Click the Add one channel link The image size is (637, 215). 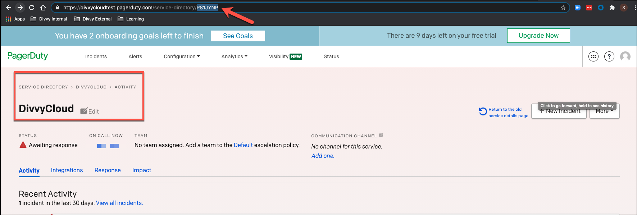pos(323,156)
